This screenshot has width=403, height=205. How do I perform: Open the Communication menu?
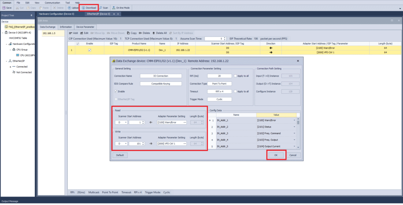click(52, 2)
